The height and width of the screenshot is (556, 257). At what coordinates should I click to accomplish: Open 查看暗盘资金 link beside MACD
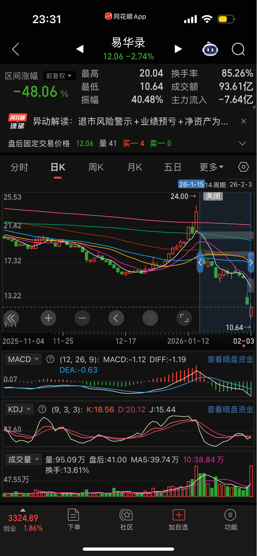(230, 359)
